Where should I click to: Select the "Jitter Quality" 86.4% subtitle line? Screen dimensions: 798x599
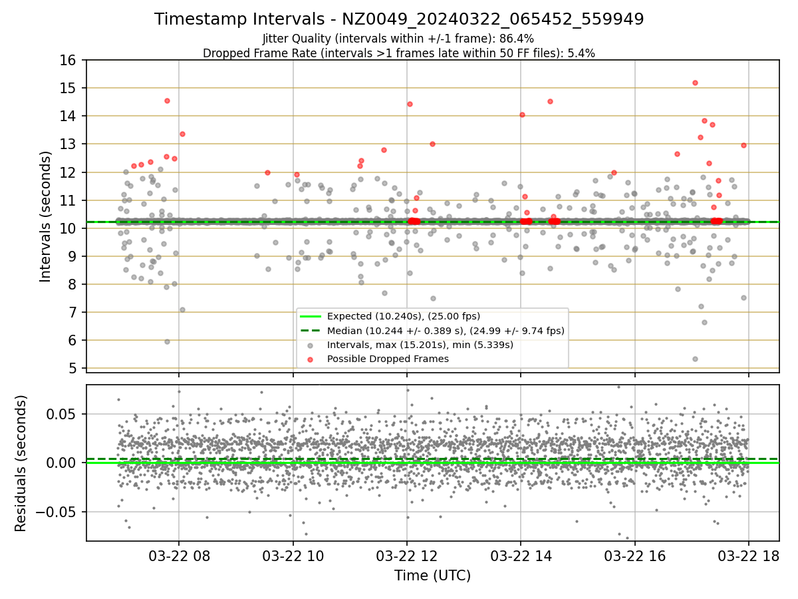tap(398, 39)
